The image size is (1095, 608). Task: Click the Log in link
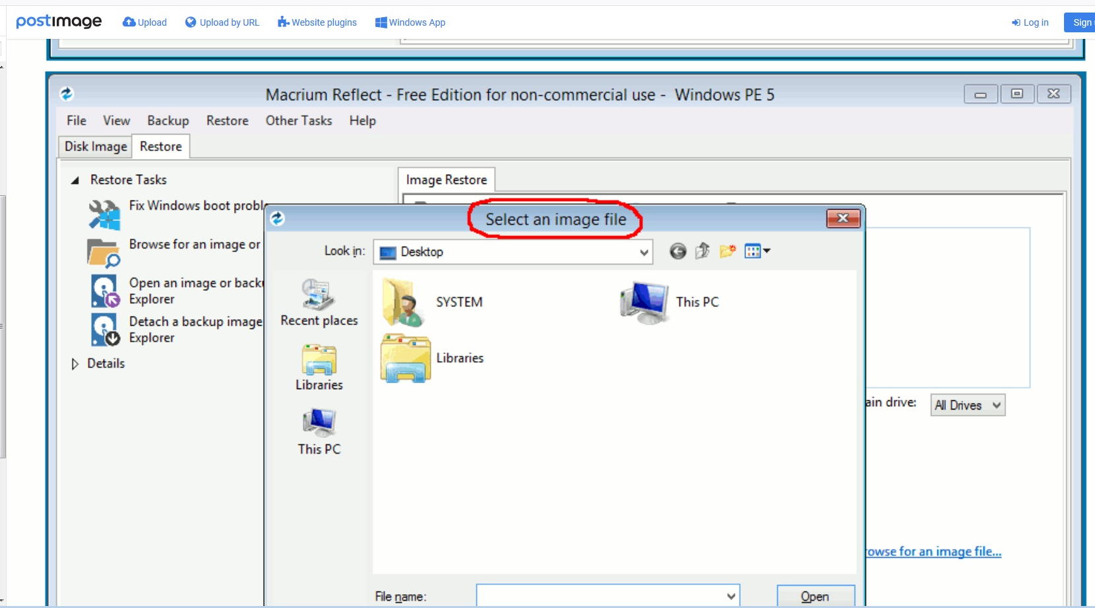click(x=1030, y=22)
